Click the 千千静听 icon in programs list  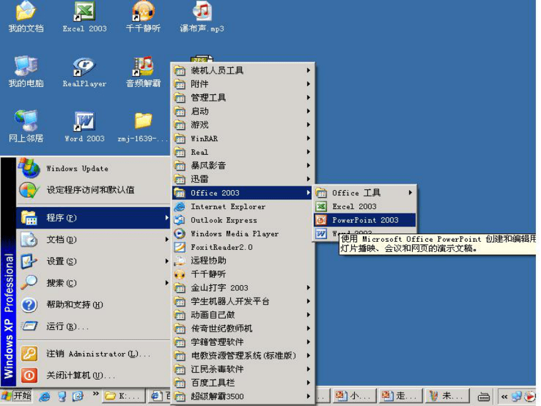pos(179,274)
